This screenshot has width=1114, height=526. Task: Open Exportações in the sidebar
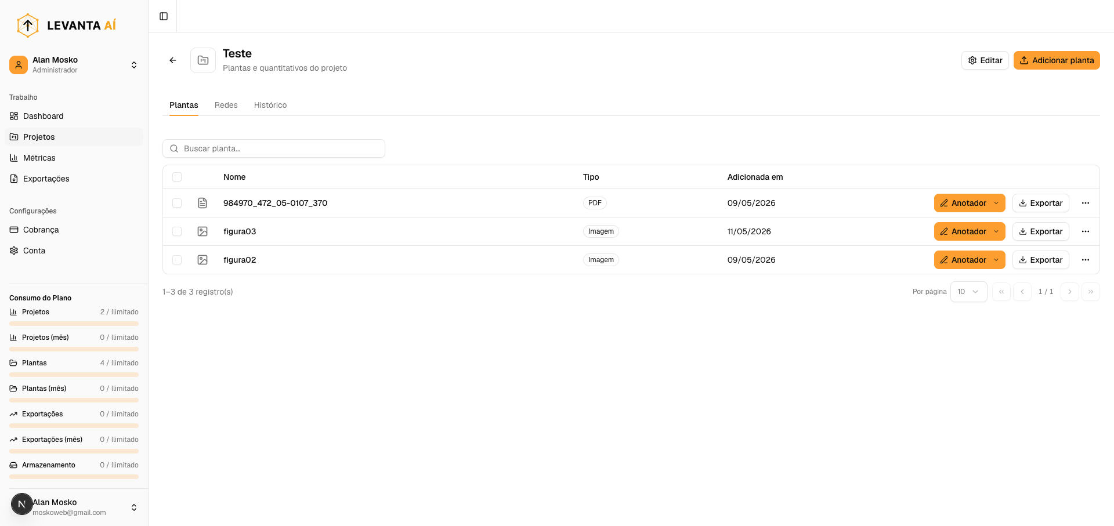click(x=74, y=179)
